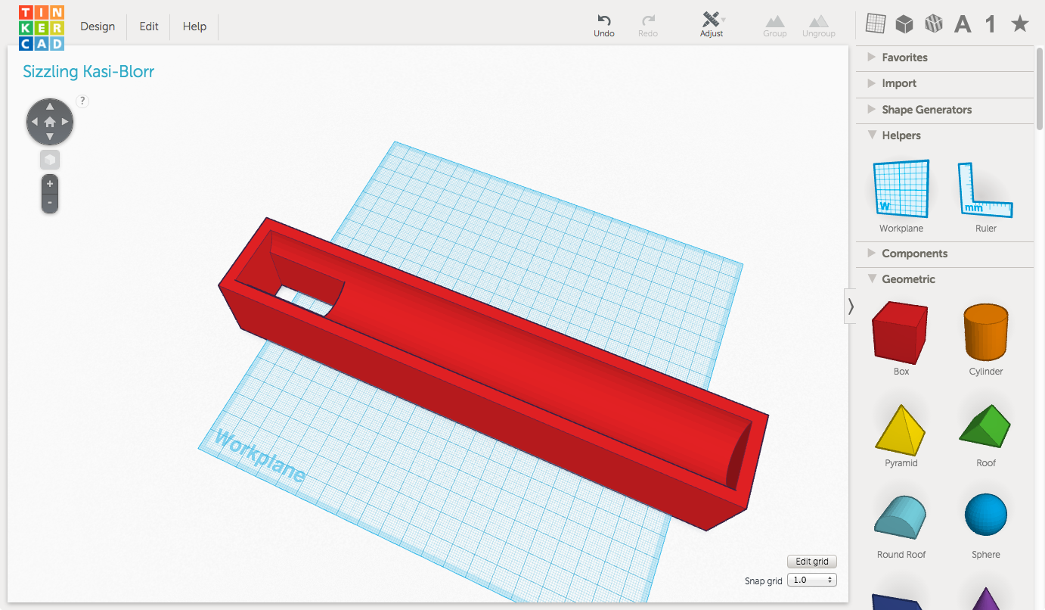Select the workplane grid icon in top toolbar
Image resolution: width=1045 pixels, height=610 pixels.
point(875,24)
